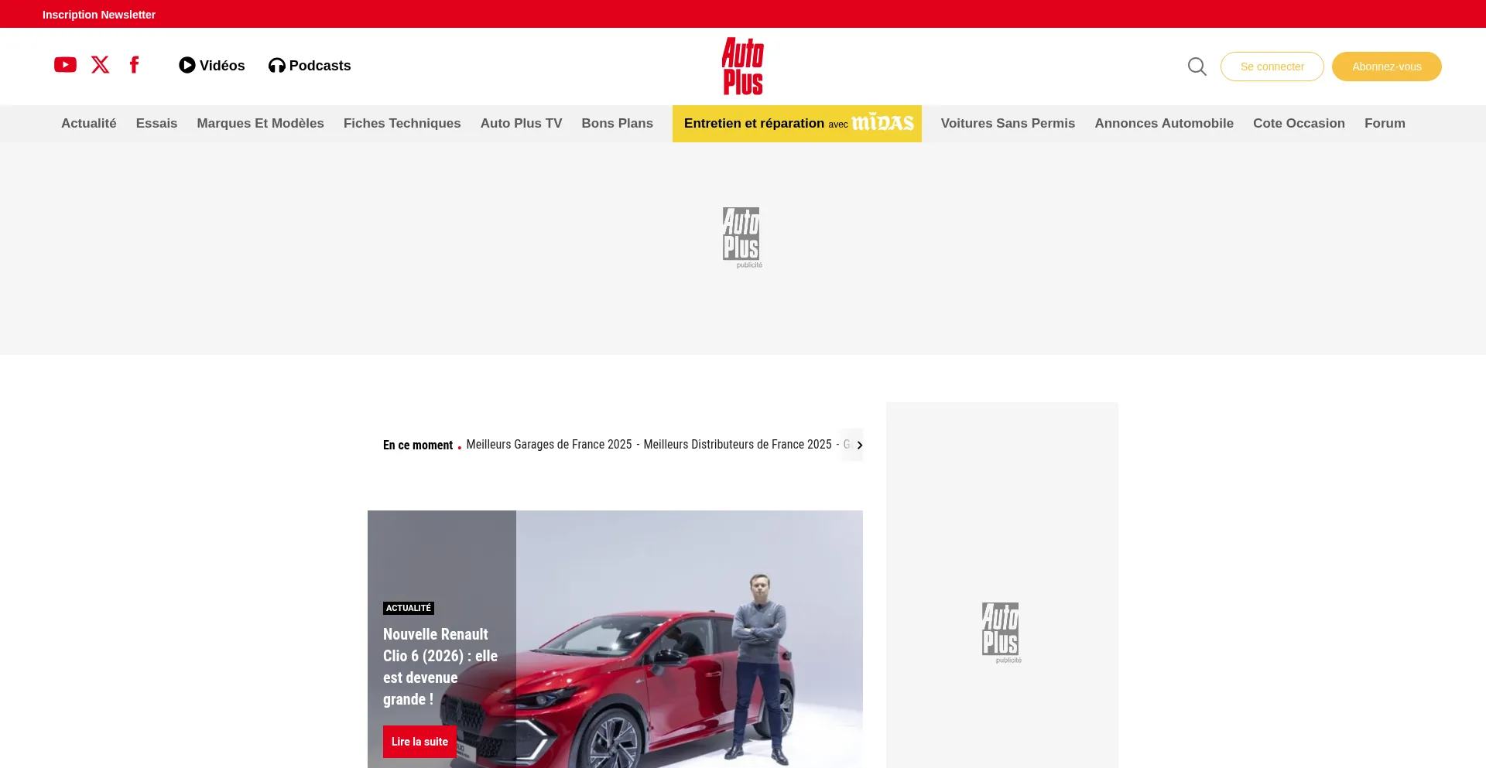Viewport: 1486px width, 768px height.
Task: Click the Abonnez-vous button
Action: tap(1386, 67)
